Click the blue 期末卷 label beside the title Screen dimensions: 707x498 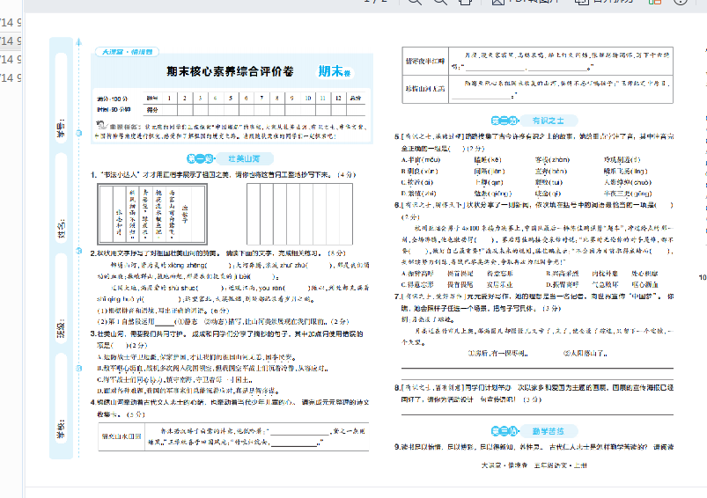point(334,71)
